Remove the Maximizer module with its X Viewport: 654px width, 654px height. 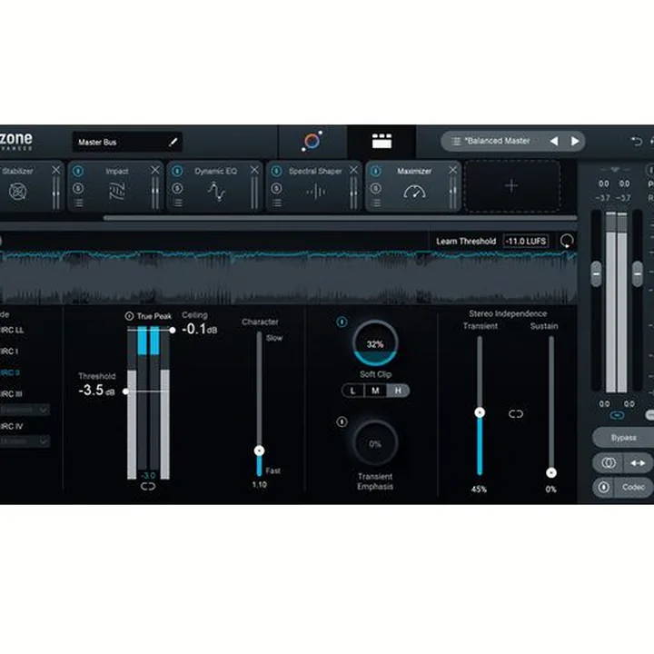[453, 170]
